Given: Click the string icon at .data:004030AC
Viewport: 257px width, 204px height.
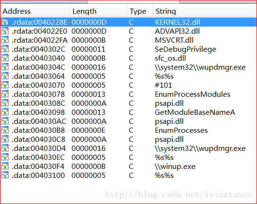Looking at the screenshot, I should (x=5, y=121).
